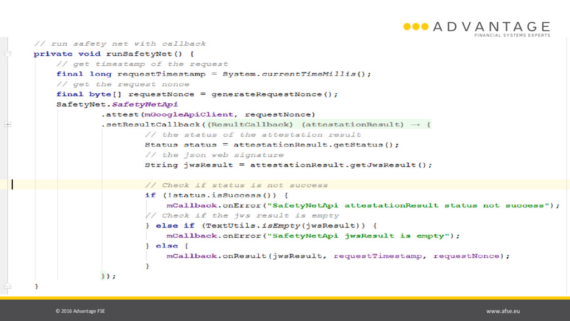Click the method end fold marker
The image size is (570, 321).
(x=8, y=286)
